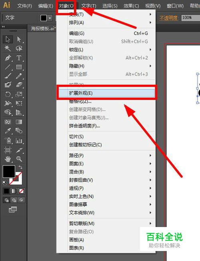The width and height of the screenshot is (200, 261).
Task: Select the Perspective Grid tool
Action: [x=19, y=113]
